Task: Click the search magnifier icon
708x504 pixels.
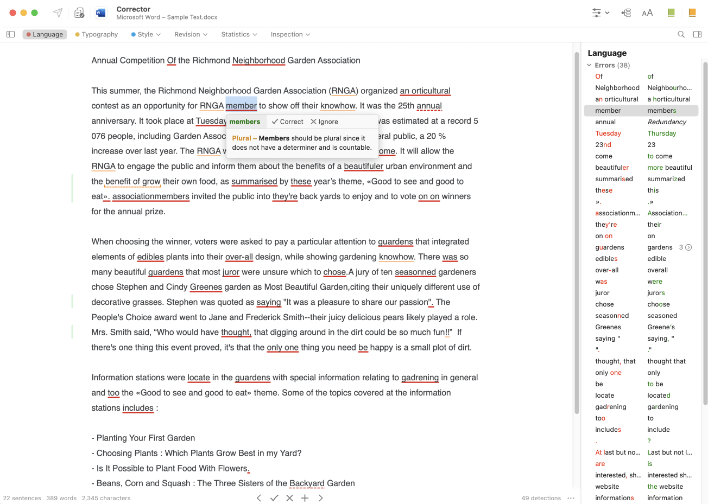Action: pyautogui.click(x=681, y=34)
